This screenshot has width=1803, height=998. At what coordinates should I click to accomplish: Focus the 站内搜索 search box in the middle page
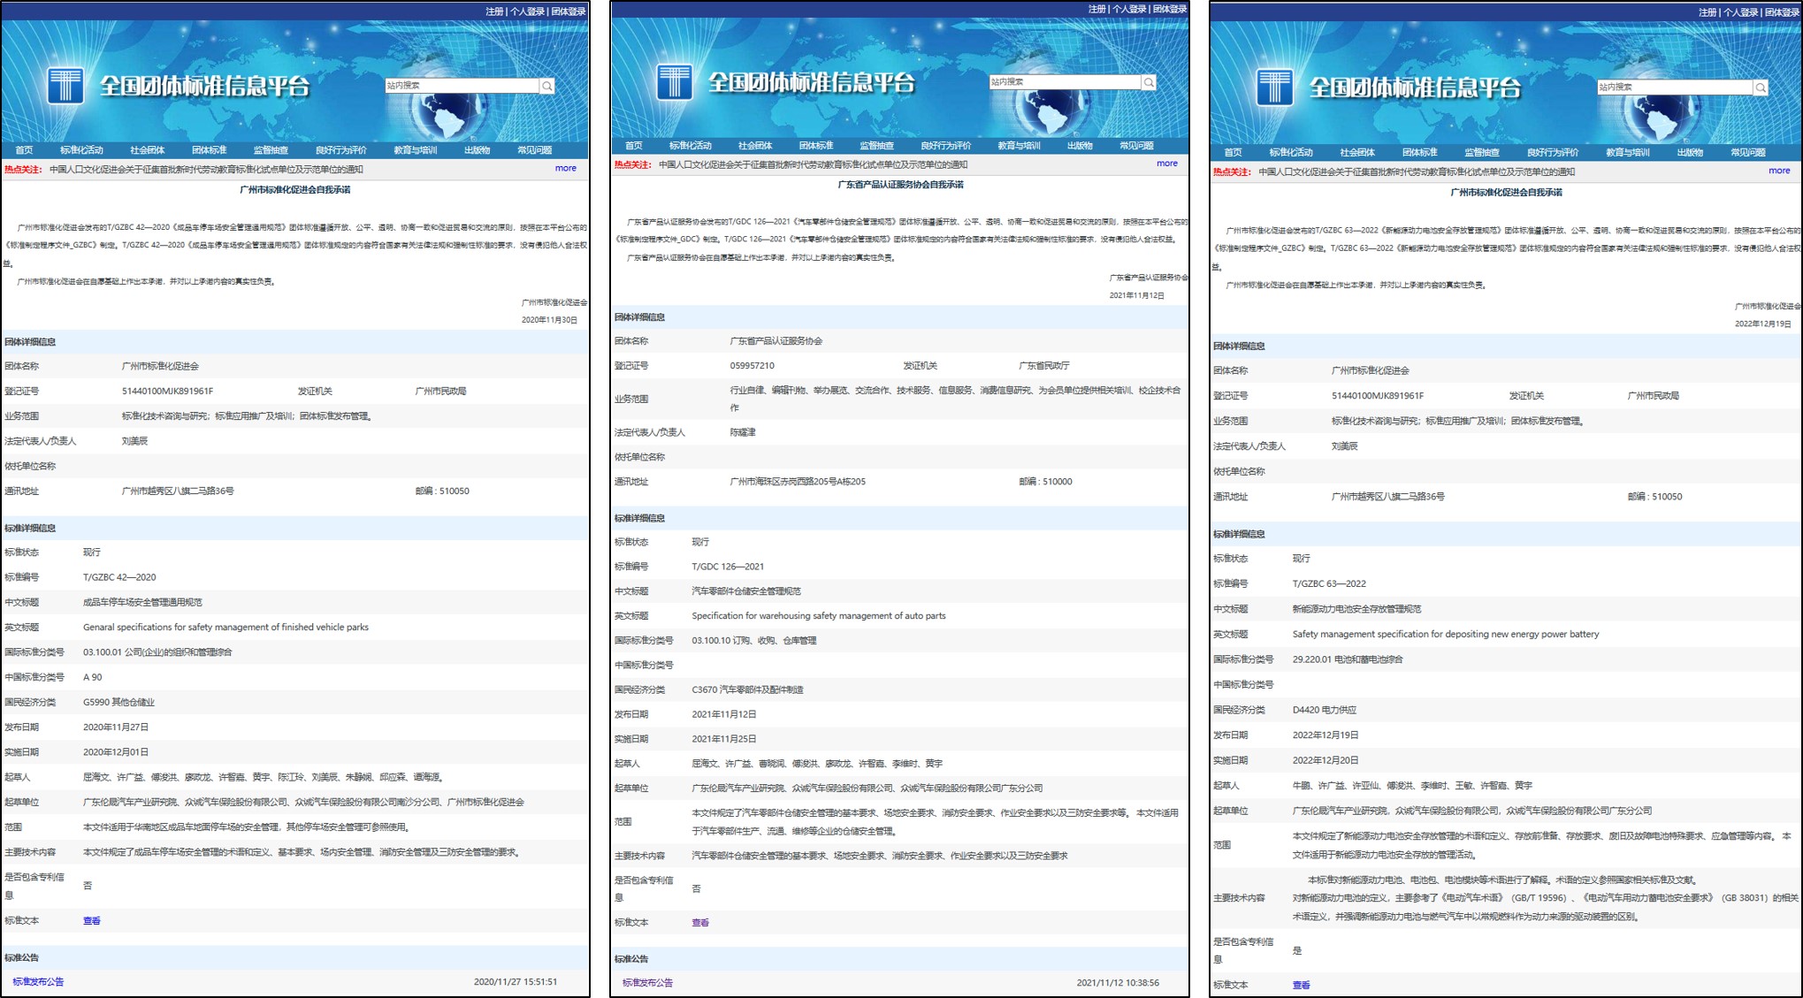[1065, 82]
